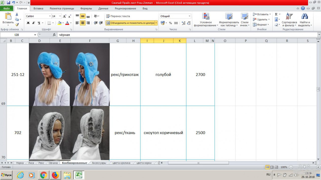Open the Calibri font name dropdown
This screenshot has height=180, width=321.
click(x=50, y=16)
